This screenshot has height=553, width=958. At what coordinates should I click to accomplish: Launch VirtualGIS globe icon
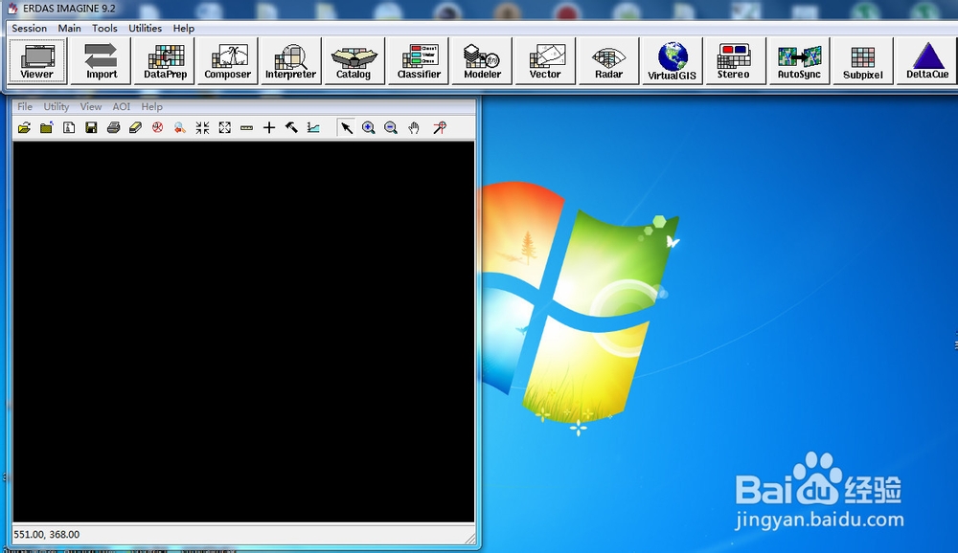673,61
